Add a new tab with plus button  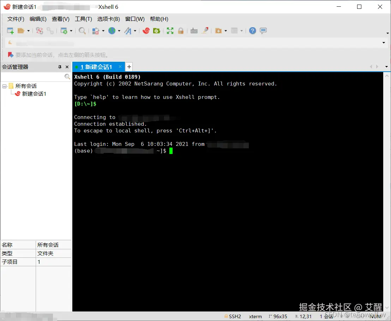tap(129, 67)
